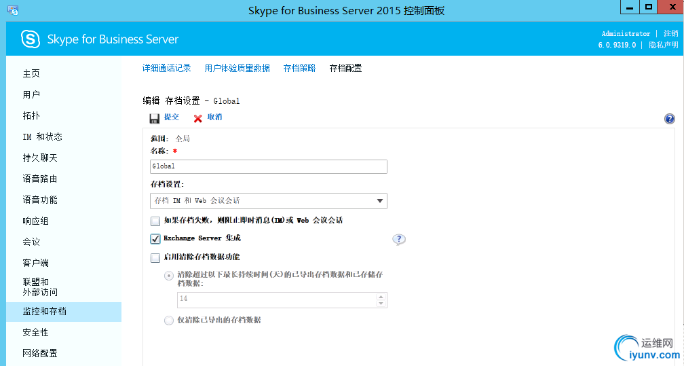This screenshot has height=366, width=684.
Task: Switch to the 存档配置 tab
Action: tap(345, 68)
